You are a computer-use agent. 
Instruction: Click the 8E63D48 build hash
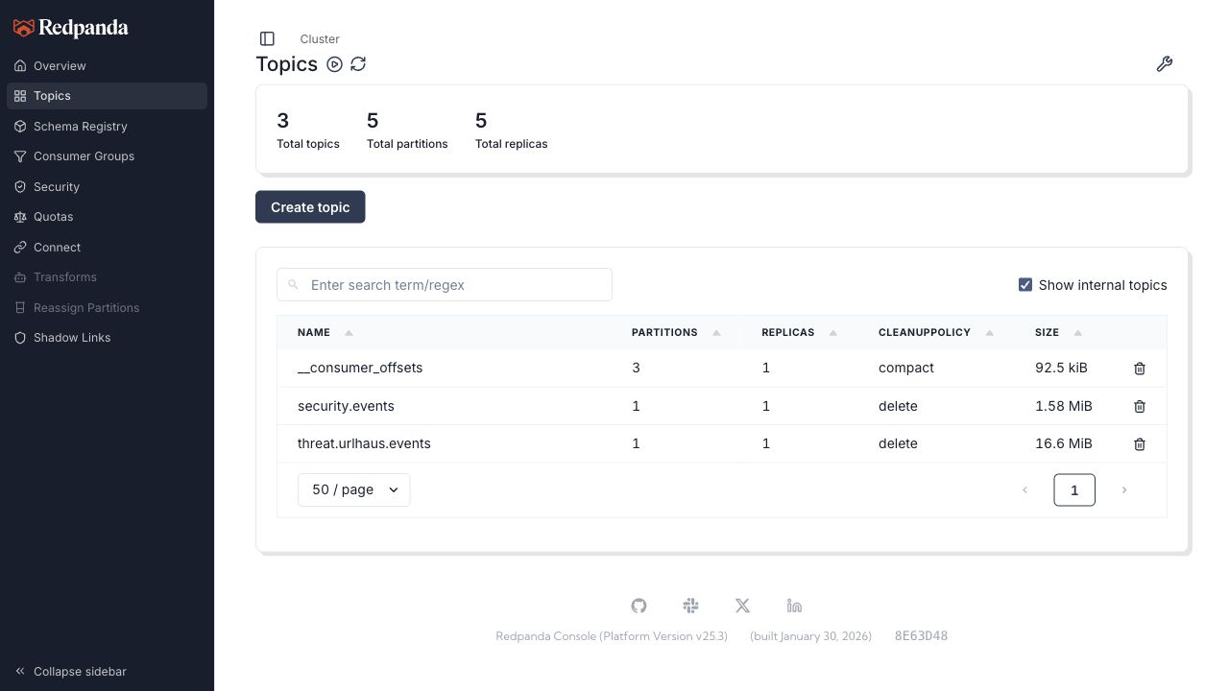pyautogui.click(x=921, y=636)
